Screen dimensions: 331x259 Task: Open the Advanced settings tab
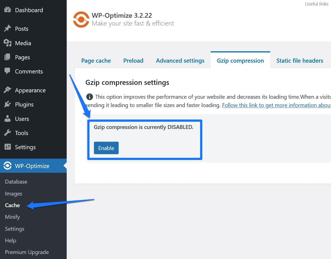180,61
